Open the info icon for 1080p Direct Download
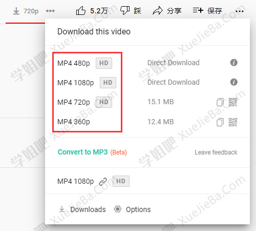The width and height of the screenshot is (256, 231). coord(234,82)
